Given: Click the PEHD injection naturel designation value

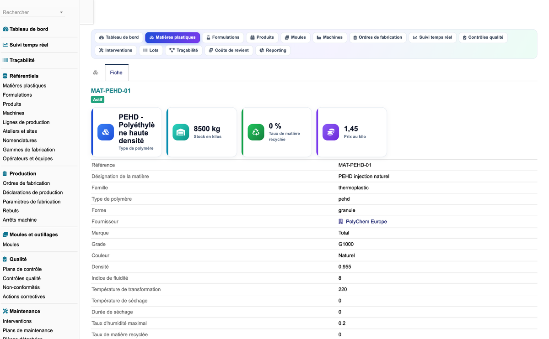Looking at the screenshot, I should [x=364, y=177].
